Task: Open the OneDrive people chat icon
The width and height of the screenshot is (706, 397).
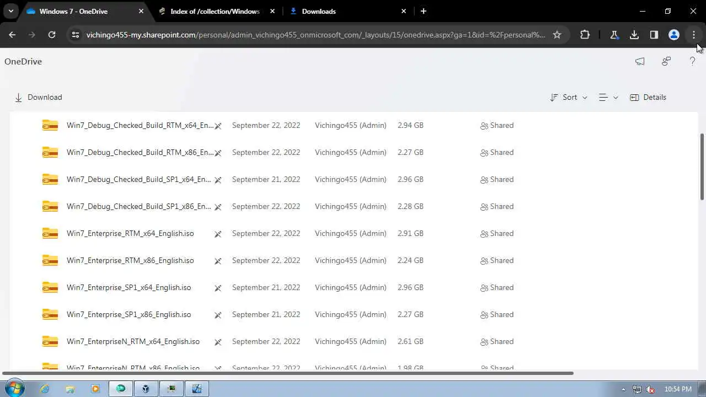Action: [x=666, y=61]
